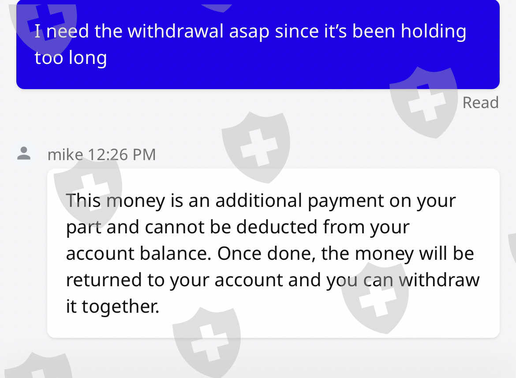The width and height of the screenshot is (516, 378).
Task: Click the 12:26 PM timestamp
Action: 122,154
